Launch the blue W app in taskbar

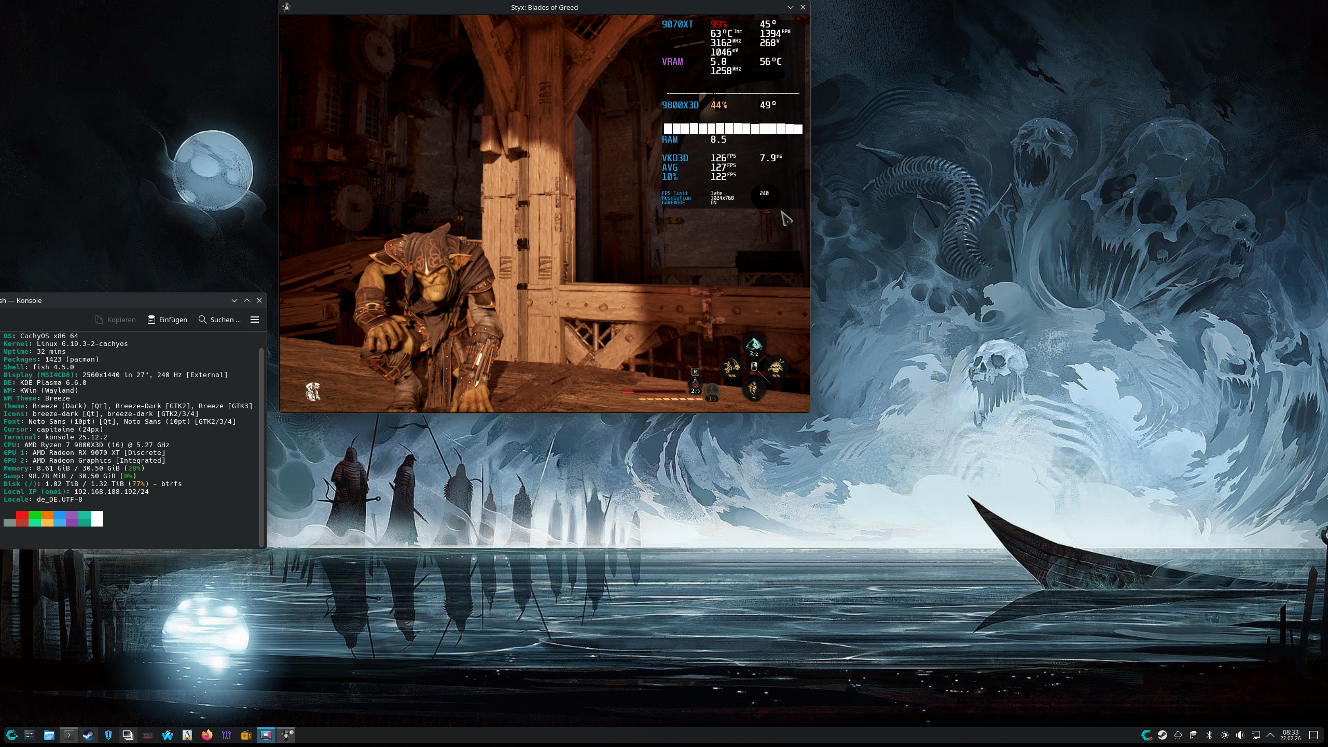168,735
